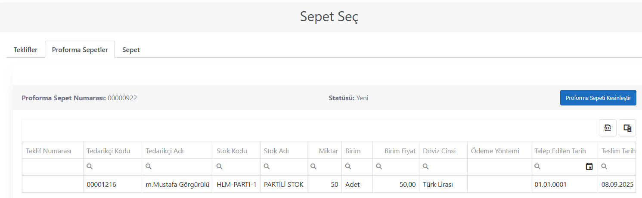Switch to the Teklifler tab
Screen dimensions: 642x198
(x=25, y=49)
